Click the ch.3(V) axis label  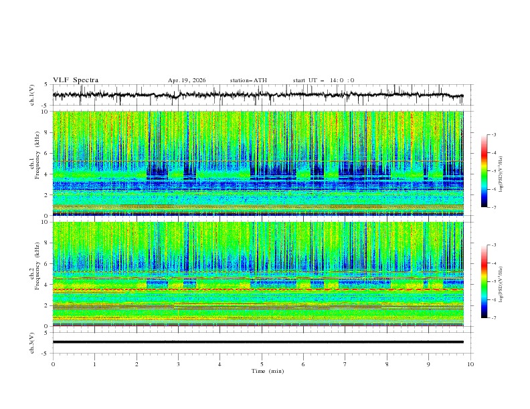click(x=32, y=343)
